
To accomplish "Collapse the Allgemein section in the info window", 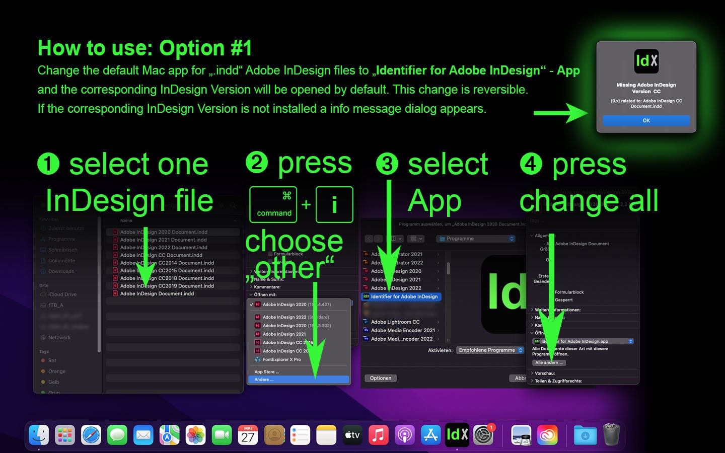I will [532, 236].
